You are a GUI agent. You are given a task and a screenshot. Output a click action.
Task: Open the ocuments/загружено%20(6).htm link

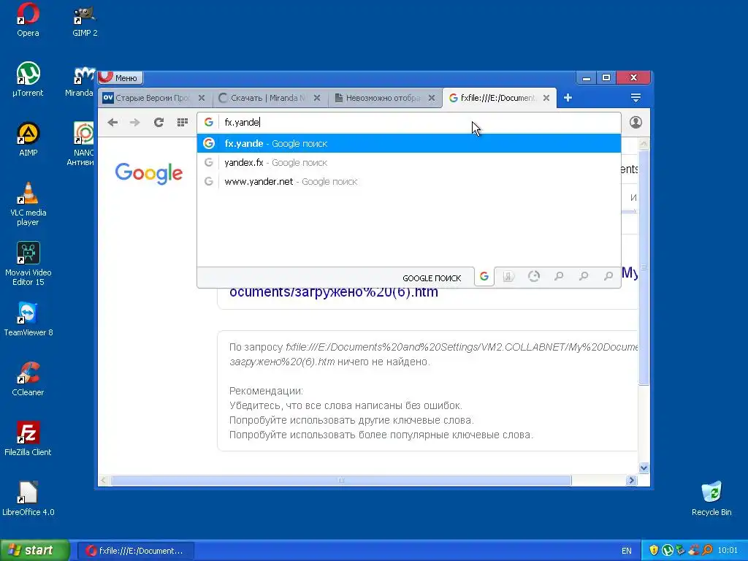333,292
